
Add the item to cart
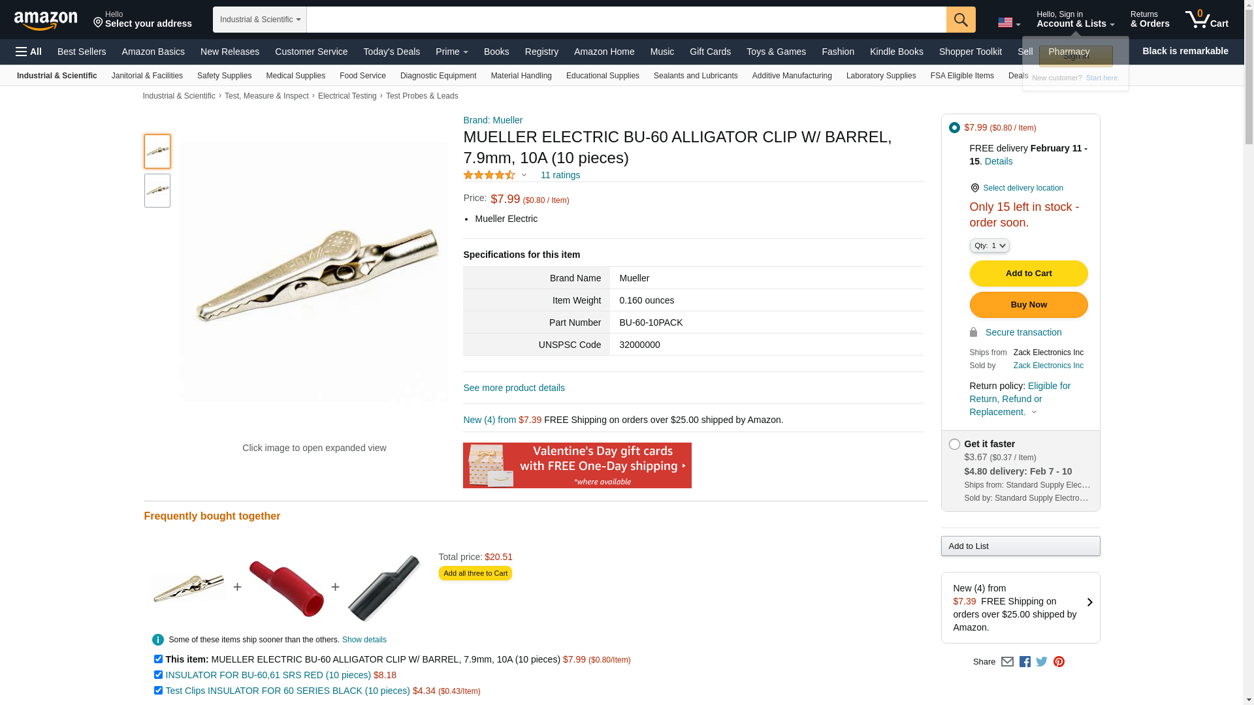[1029, 274]
